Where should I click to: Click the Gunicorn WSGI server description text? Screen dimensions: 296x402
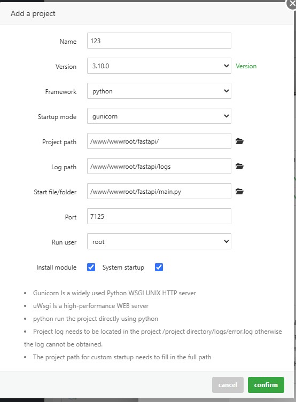[x=114, y=293]
